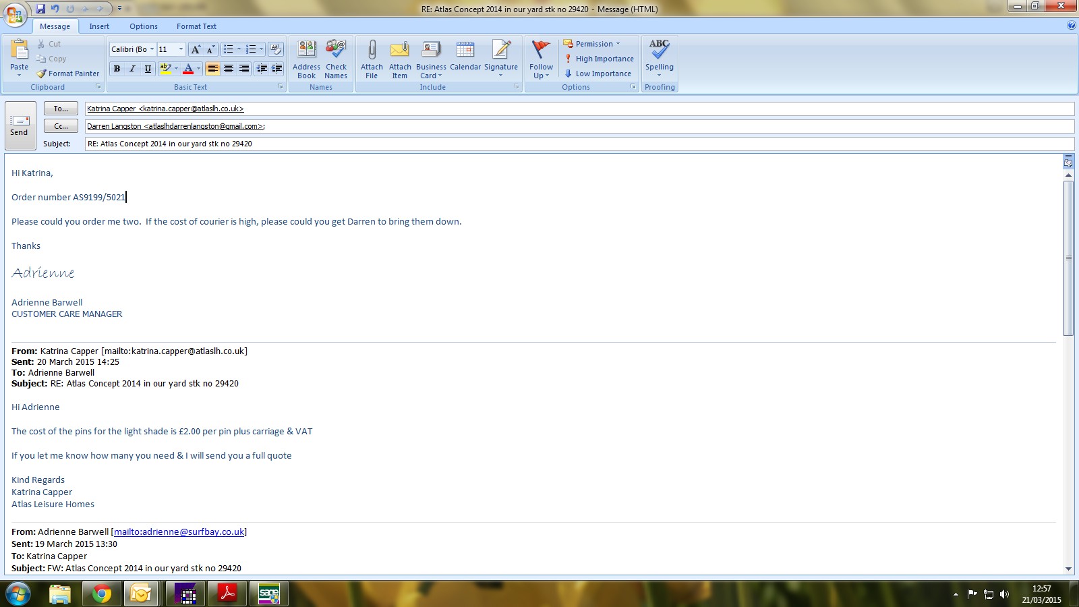Switch to the Format Text tab

tap(197, 26)
